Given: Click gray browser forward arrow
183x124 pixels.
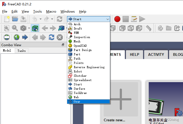Looking at the screenshot, I should pos(43,37).
